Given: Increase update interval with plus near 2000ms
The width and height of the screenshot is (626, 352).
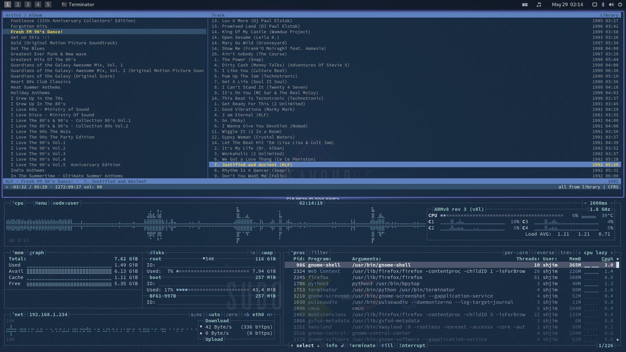Looking at the screenshot, I should pyautogui.click(x=585, y=203).
